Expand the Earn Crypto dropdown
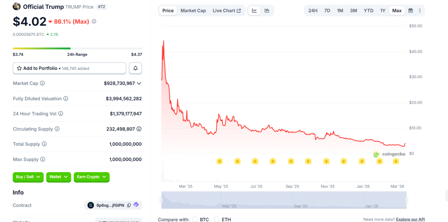The width and height of the screenshot is (448, 222). tap(91, 177)
